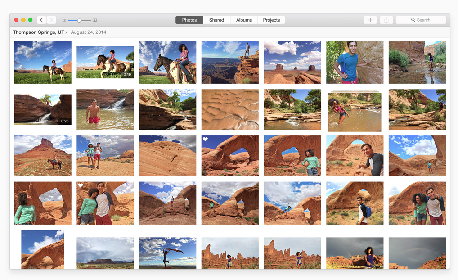Click the magnifying glass search icon
The image size is (458, 280).
413,20
